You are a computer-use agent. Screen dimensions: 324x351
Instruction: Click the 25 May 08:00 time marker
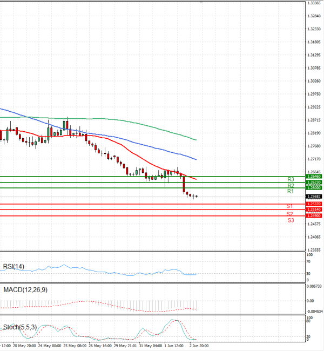(x=75, y=346)
